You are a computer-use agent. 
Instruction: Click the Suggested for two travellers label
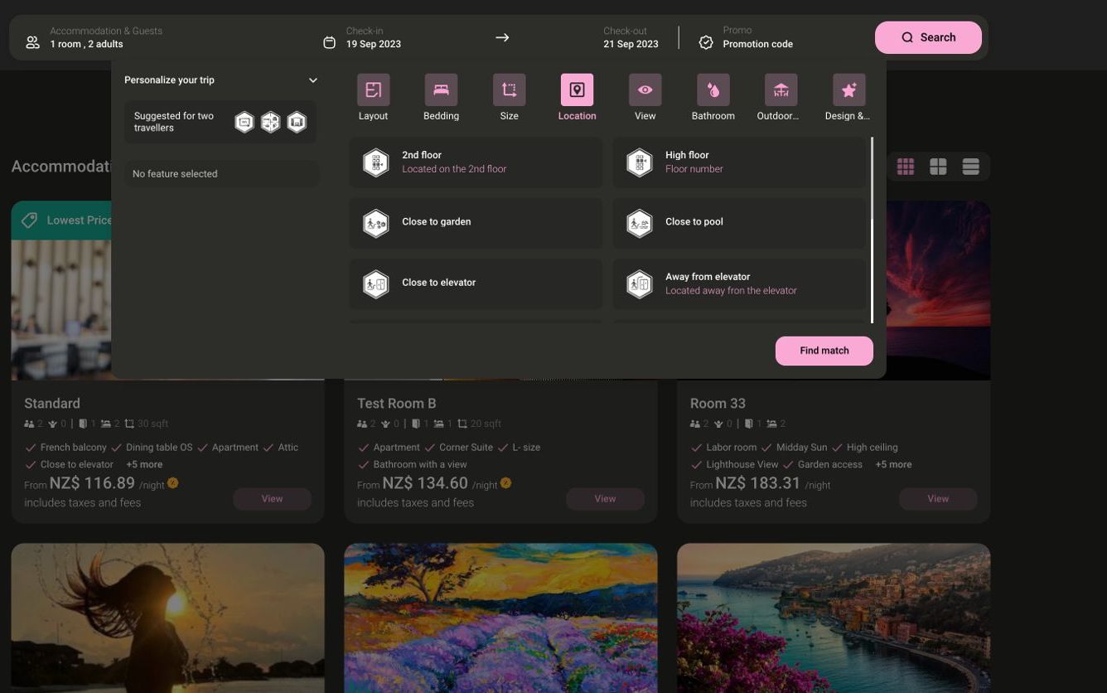click(174, 122)
